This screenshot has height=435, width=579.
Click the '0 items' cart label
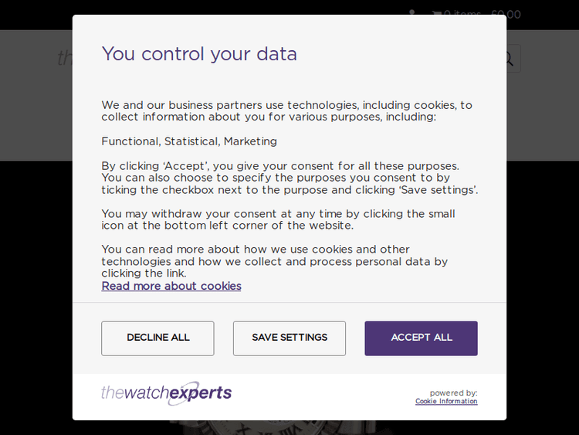pos(462,14)
